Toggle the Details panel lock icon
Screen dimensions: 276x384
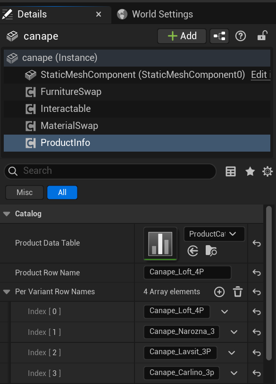click(x=262, y=36)
